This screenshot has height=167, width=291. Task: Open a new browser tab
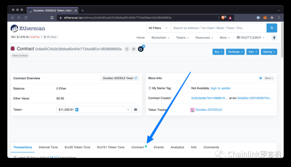[83, 10]
